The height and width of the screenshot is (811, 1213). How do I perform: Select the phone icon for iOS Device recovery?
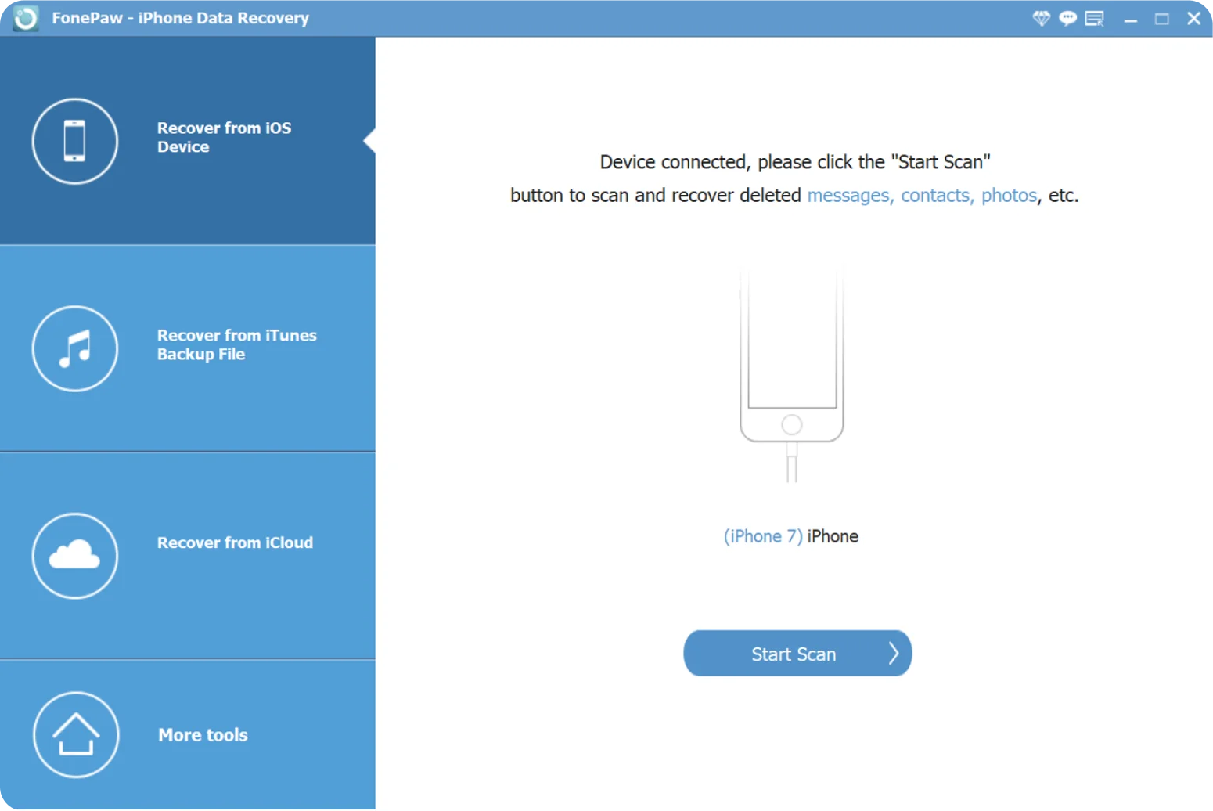[x=74, y=141]
